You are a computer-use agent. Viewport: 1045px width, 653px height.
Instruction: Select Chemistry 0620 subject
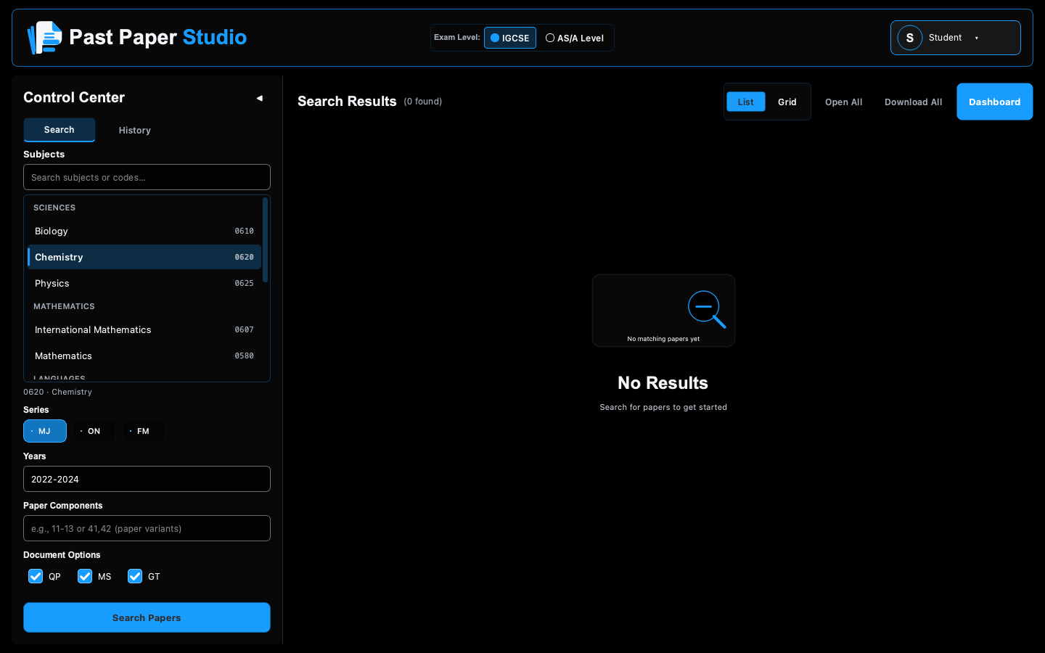[144, 258]
